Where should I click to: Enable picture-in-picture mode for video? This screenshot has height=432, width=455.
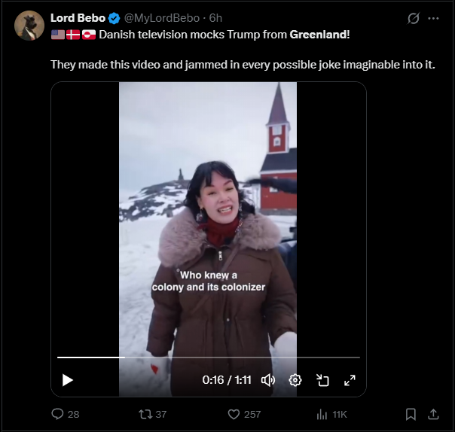point(322,380)
